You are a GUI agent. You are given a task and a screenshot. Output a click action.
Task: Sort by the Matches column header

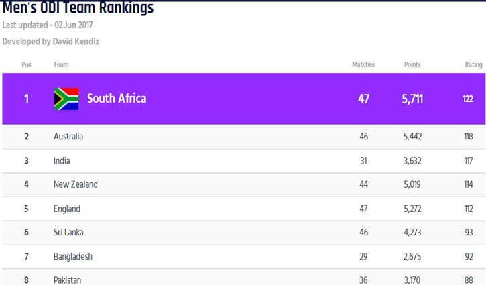[x=363, y=64]
